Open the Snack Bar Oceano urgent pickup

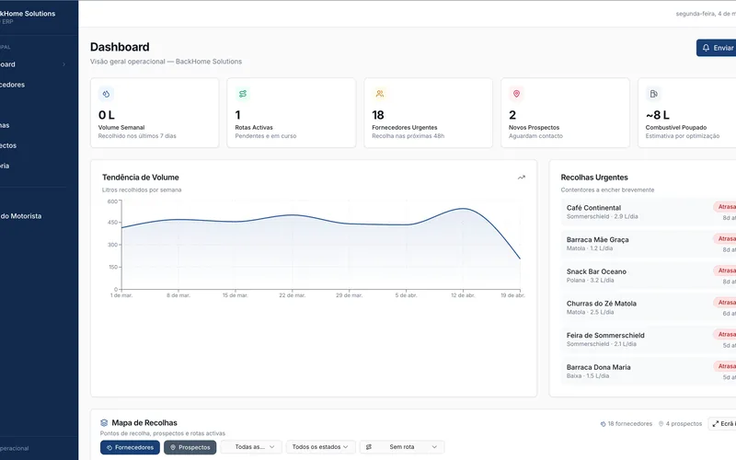click(649, 275)
